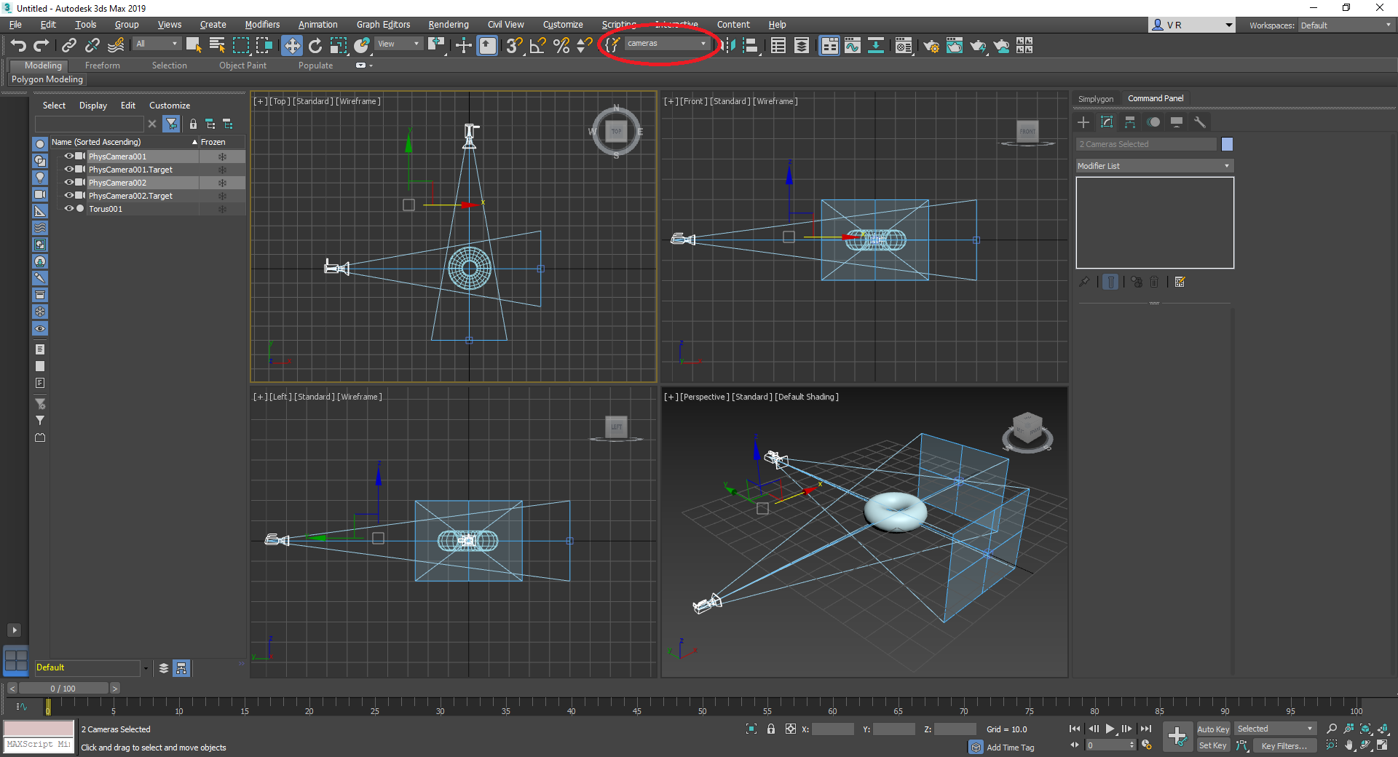
Task: Open the Rendering menu
Action: (448, 25)
